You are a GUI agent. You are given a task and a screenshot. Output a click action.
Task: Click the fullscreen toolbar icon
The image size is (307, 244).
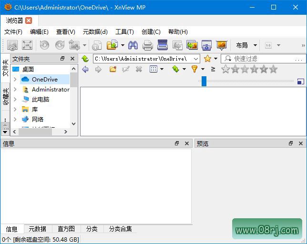(x=27, y=45)
